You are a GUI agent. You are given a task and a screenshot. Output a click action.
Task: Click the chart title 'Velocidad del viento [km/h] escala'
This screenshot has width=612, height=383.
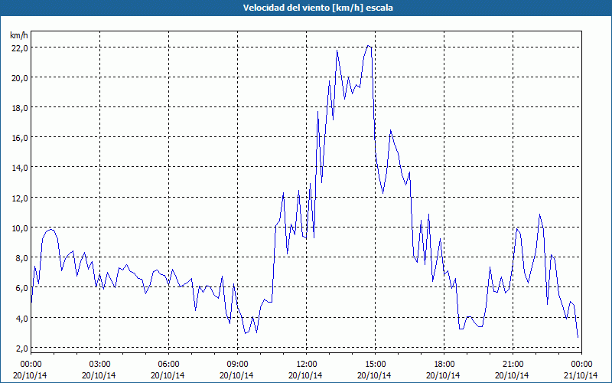(x=317, y=8)
